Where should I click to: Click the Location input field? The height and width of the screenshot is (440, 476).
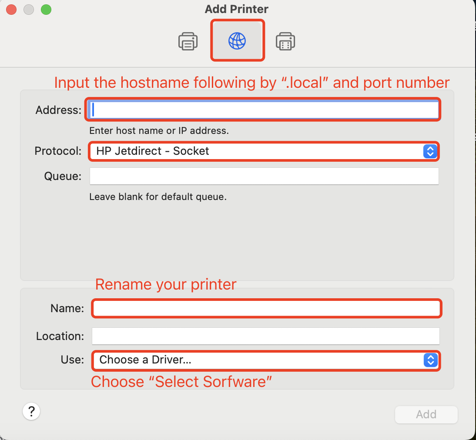(x=265, y=336)
